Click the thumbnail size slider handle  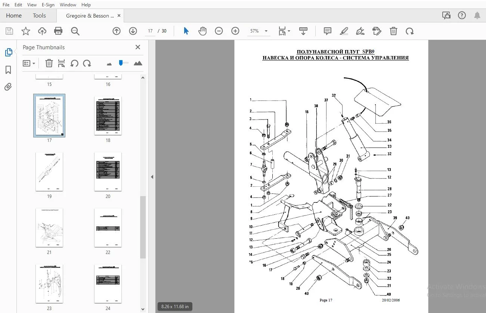point(121,63)
